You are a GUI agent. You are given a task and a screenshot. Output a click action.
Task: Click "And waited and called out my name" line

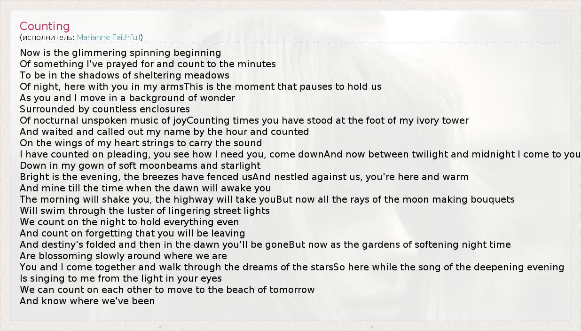(164, 132)
